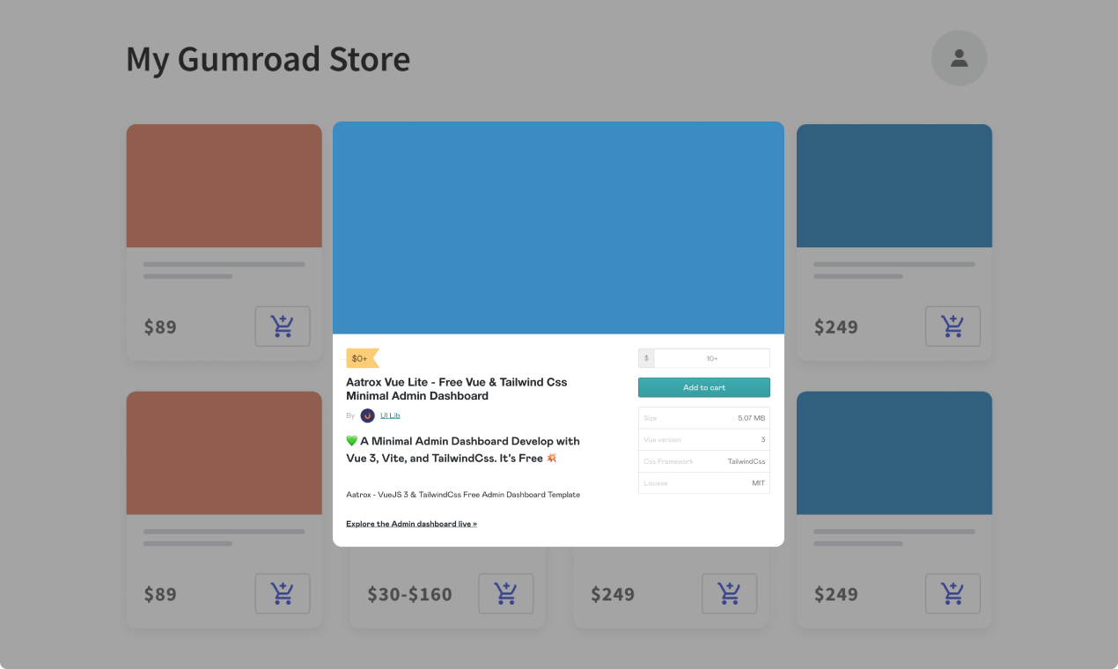Click the $30-$160 price label
The image size is (1118, 669).
pyautogui.click(x=409, y=594)
